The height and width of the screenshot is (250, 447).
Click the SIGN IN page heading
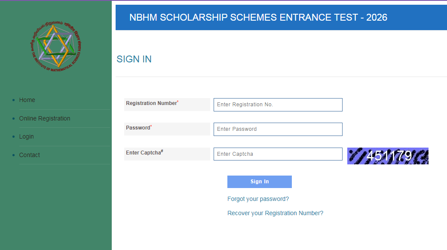point(134,59)
